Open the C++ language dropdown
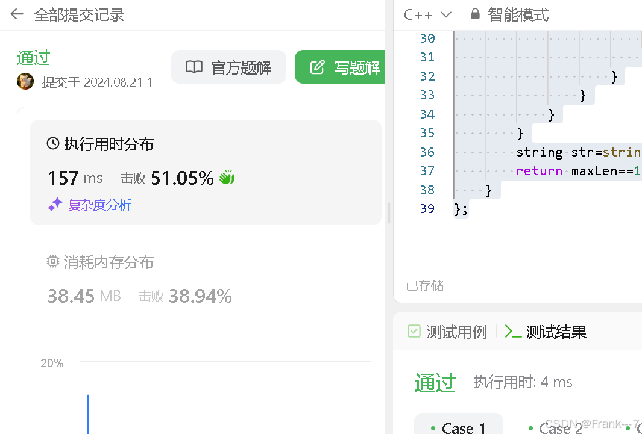 pos(427,14)
